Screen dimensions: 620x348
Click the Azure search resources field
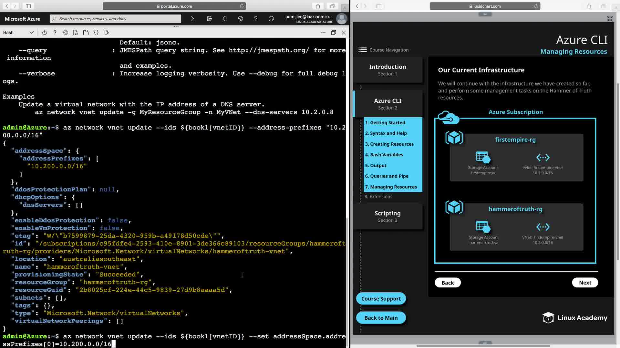pos(116,19)
